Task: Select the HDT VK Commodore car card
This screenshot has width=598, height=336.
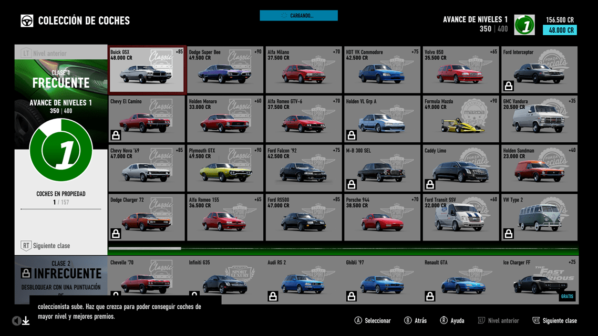Action: [382, 70]
